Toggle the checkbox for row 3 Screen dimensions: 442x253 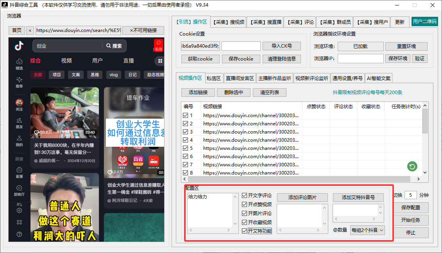[x=186, y=132]
